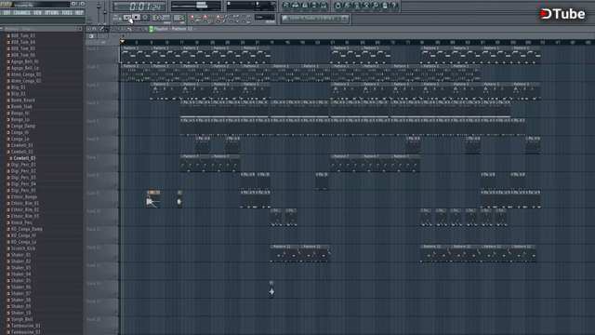Arm recording with the record button
This screenshot has width=595, height=335.
[x=145, y=17]
